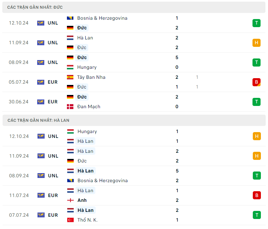
Task: Click the "Các trận gần nhất: Đức" header
Action: (x=35, y=7)
